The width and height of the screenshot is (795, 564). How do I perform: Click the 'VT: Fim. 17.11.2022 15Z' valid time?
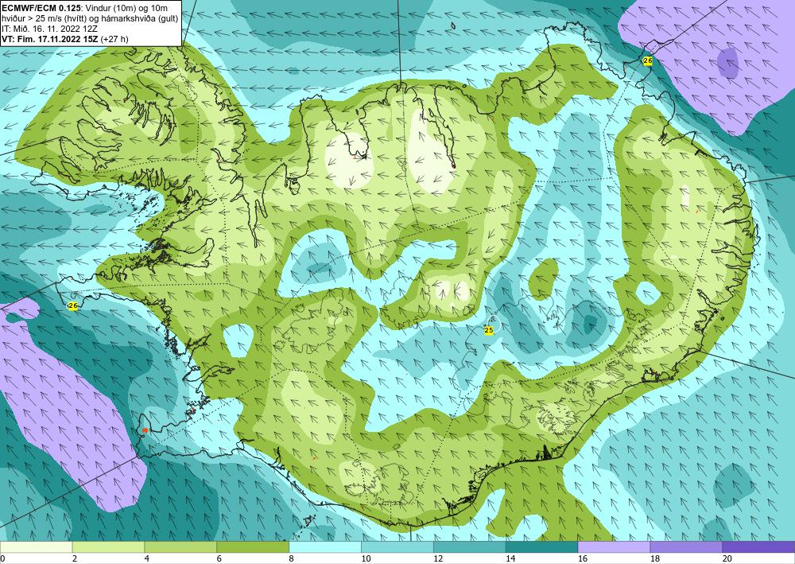tap(49, 39)
